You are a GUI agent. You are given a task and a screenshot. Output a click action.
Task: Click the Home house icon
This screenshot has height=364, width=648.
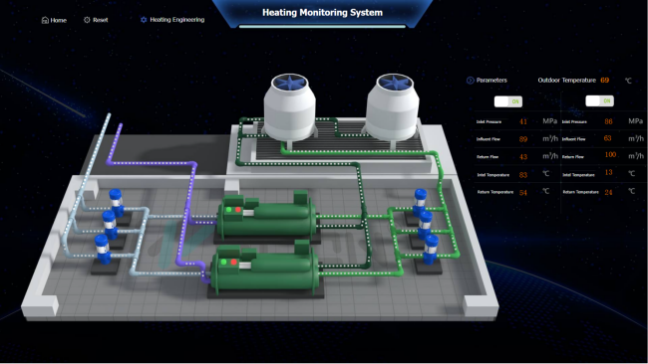[45, 20]
